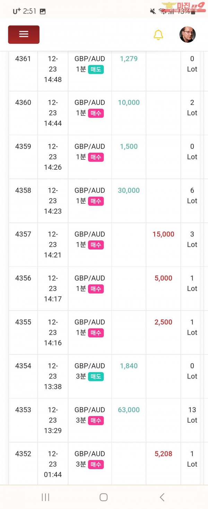Tap the yellow notification bell

[158, 35]
